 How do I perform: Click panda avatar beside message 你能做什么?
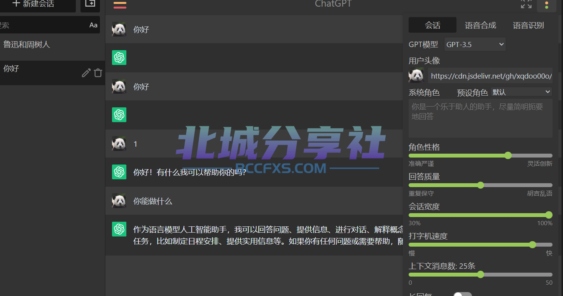coord(119,201)
